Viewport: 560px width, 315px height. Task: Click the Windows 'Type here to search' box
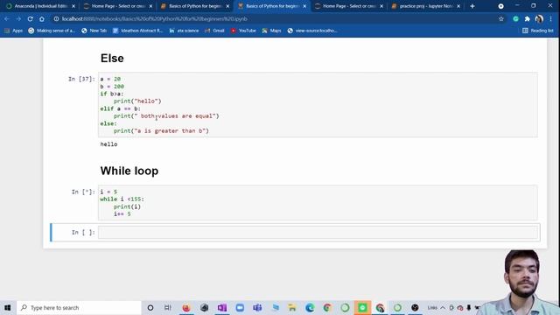[79, 307]
